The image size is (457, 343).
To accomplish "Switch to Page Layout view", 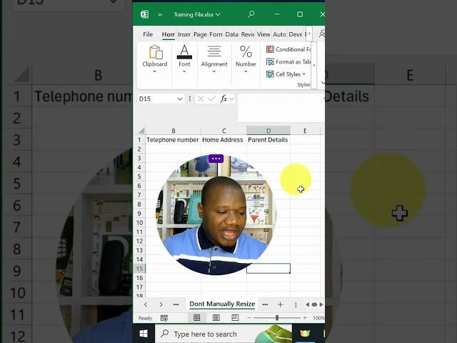I will pos(216,317).
